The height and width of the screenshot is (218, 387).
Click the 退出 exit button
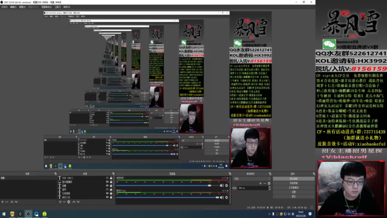(294, 197)
